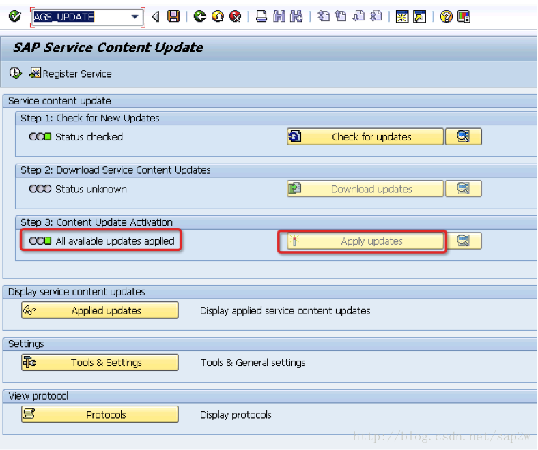Click the 'All available updates applied' text
The width and height of the screenshot is (538, 450).
115,241
